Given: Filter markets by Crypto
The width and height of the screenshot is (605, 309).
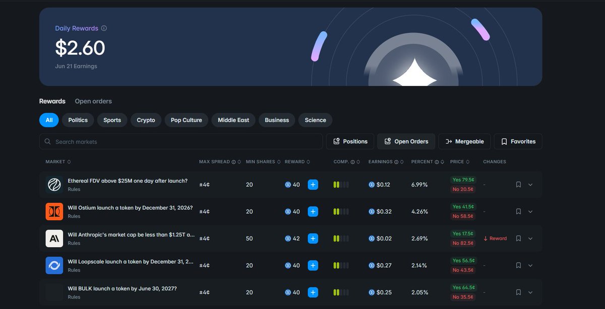Looking at the screenshot, I should point(146,120).
